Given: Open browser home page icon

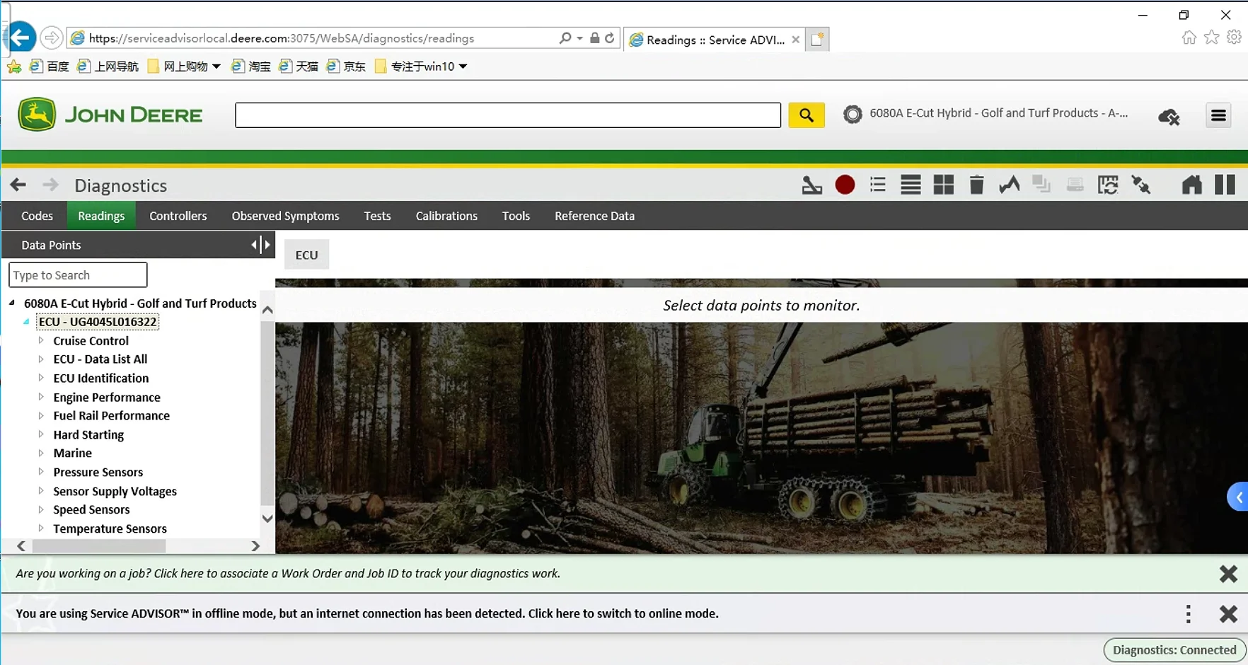Looking at the screenshot, I should [x=1189, y=37].
